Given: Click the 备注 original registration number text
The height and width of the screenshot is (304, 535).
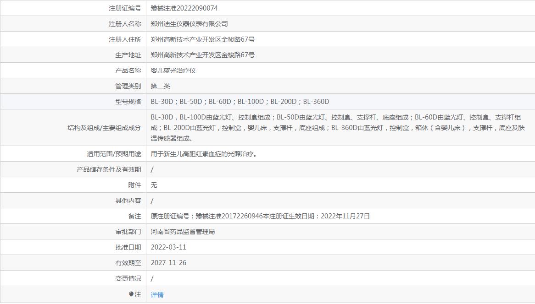Looking at the screenshot, I should pyautogui.click(x=260, y=216).
